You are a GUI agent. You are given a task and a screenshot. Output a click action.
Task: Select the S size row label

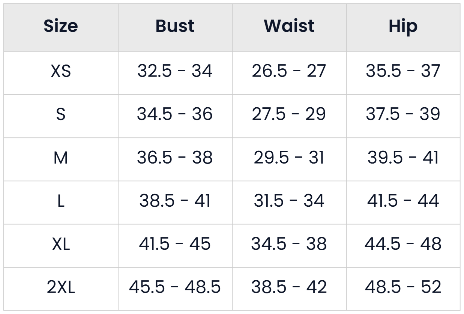tap(61, 114)
